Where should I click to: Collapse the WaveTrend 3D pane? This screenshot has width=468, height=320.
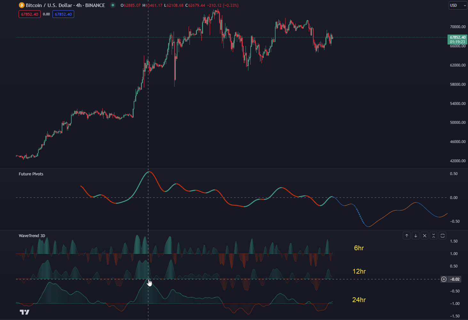433,236
